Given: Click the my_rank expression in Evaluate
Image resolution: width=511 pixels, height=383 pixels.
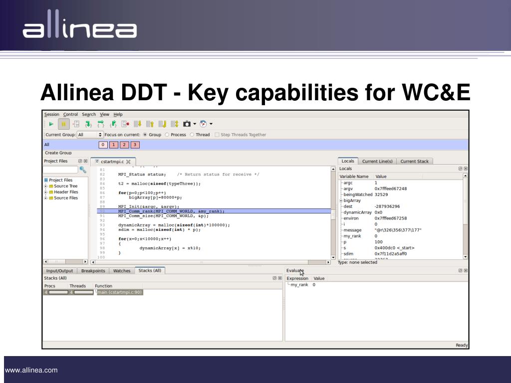Looking at the screenshot, I should coord(299,285).
